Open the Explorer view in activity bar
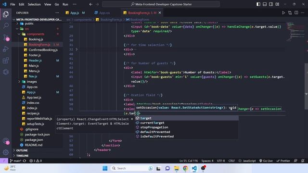 click(5, 14)
